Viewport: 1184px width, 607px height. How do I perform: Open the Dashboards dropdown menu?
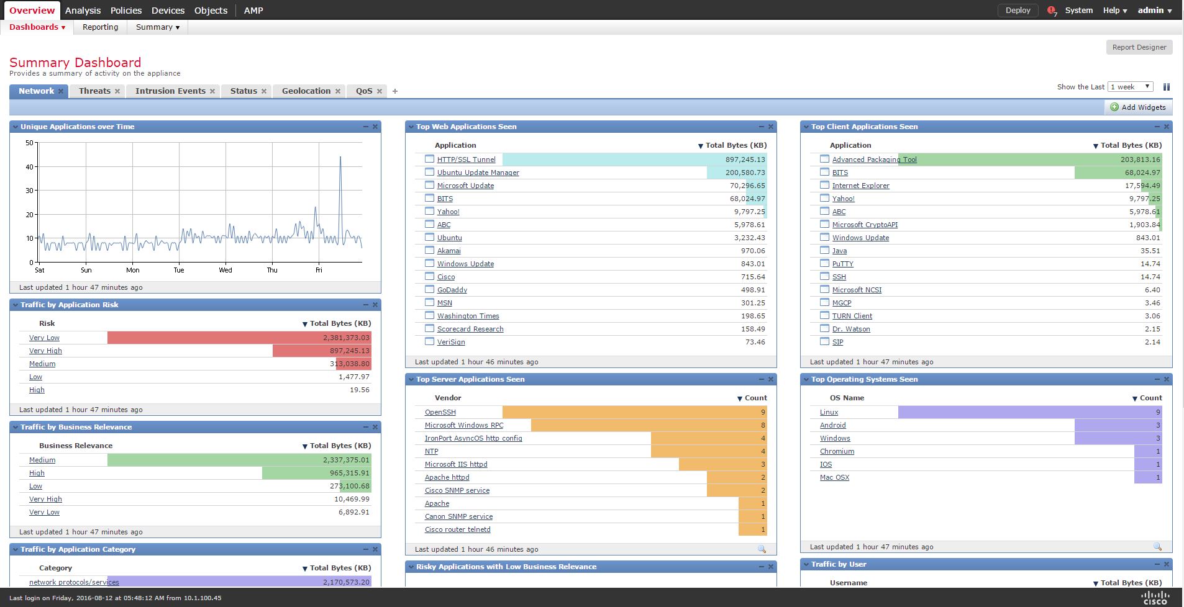point(37,27)
